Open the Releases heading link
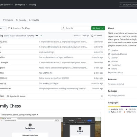The width and height of the screenshot is (137, 137). (x=112, y=79)
